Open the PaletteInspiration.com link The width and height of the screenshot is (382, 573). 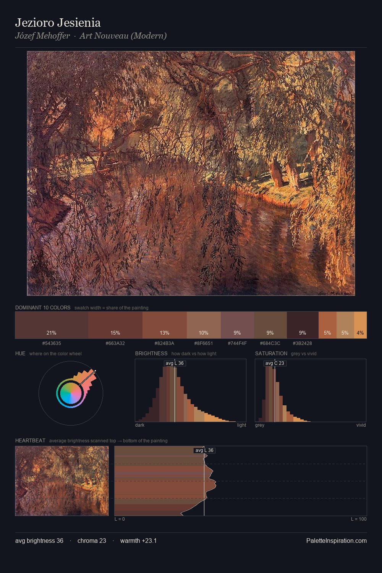tap(337, 541)
